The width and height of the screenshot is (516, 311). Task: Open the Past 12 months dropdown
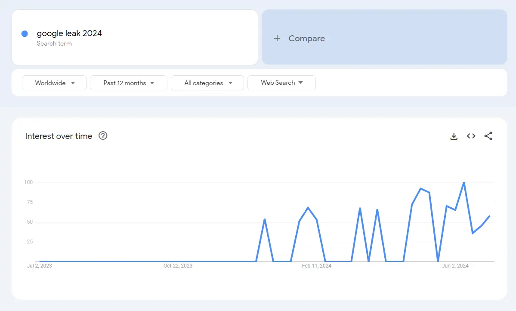coord(129,83)
